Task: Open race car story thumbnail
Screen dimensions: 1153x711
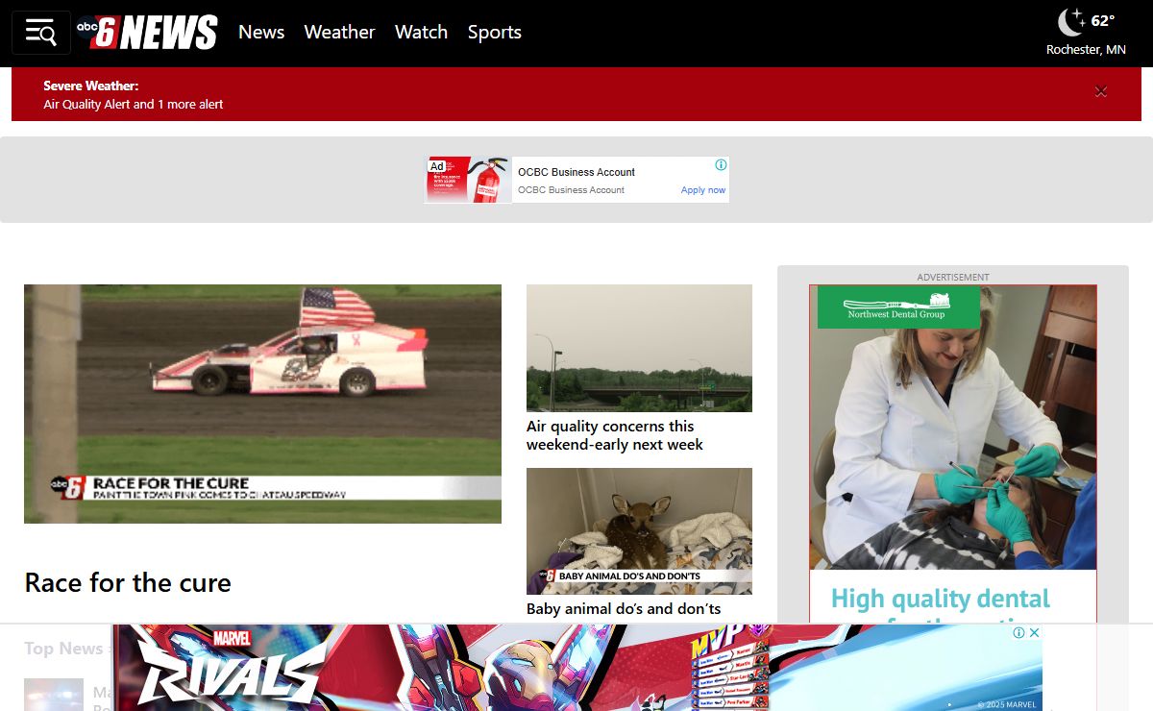Action: click(262, 404)
